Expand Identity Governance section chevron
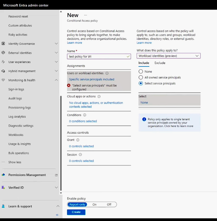Image resolution: width=217 pixels, height=221 pixels. (x=56, y=44)
